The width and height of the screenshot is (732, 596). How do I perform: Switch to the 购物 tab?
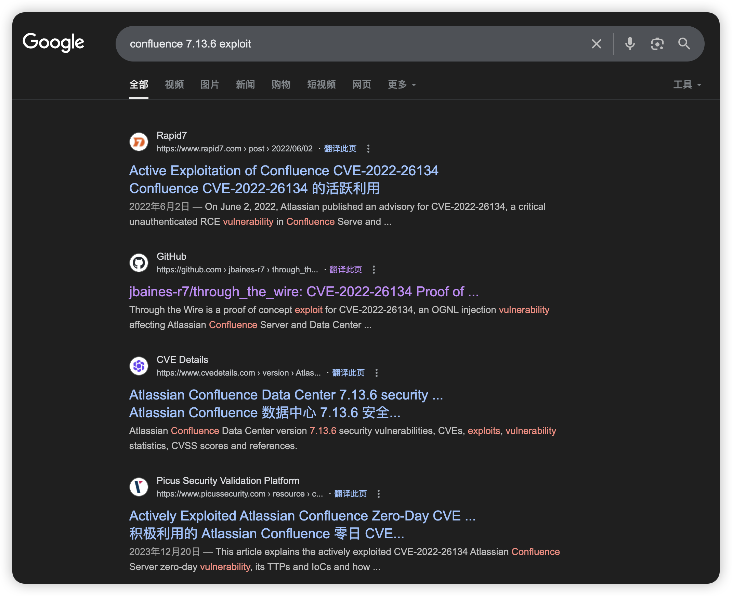[281, 84]
